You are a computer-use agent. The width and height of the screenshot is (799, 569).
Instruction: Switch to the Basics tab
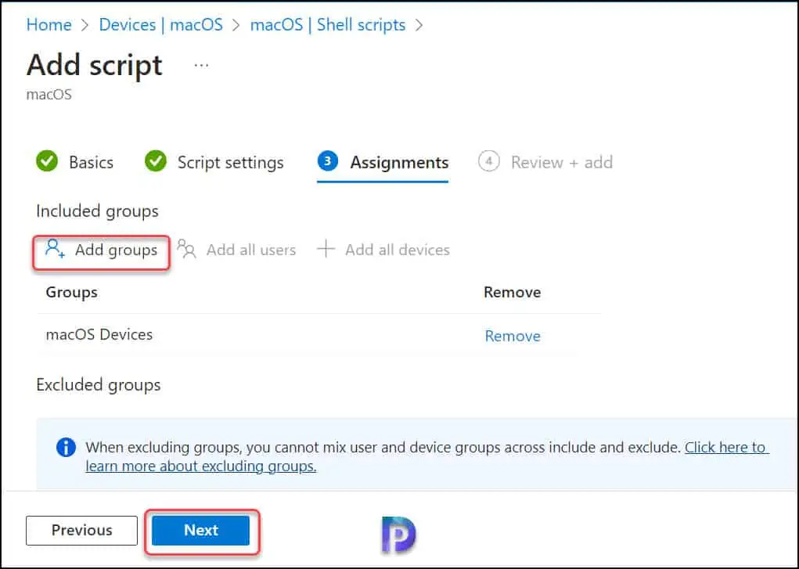click(x=92, y=162)
